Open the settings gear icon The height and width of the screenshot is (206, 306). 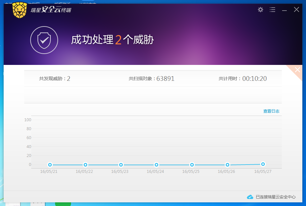coord(261,10)
